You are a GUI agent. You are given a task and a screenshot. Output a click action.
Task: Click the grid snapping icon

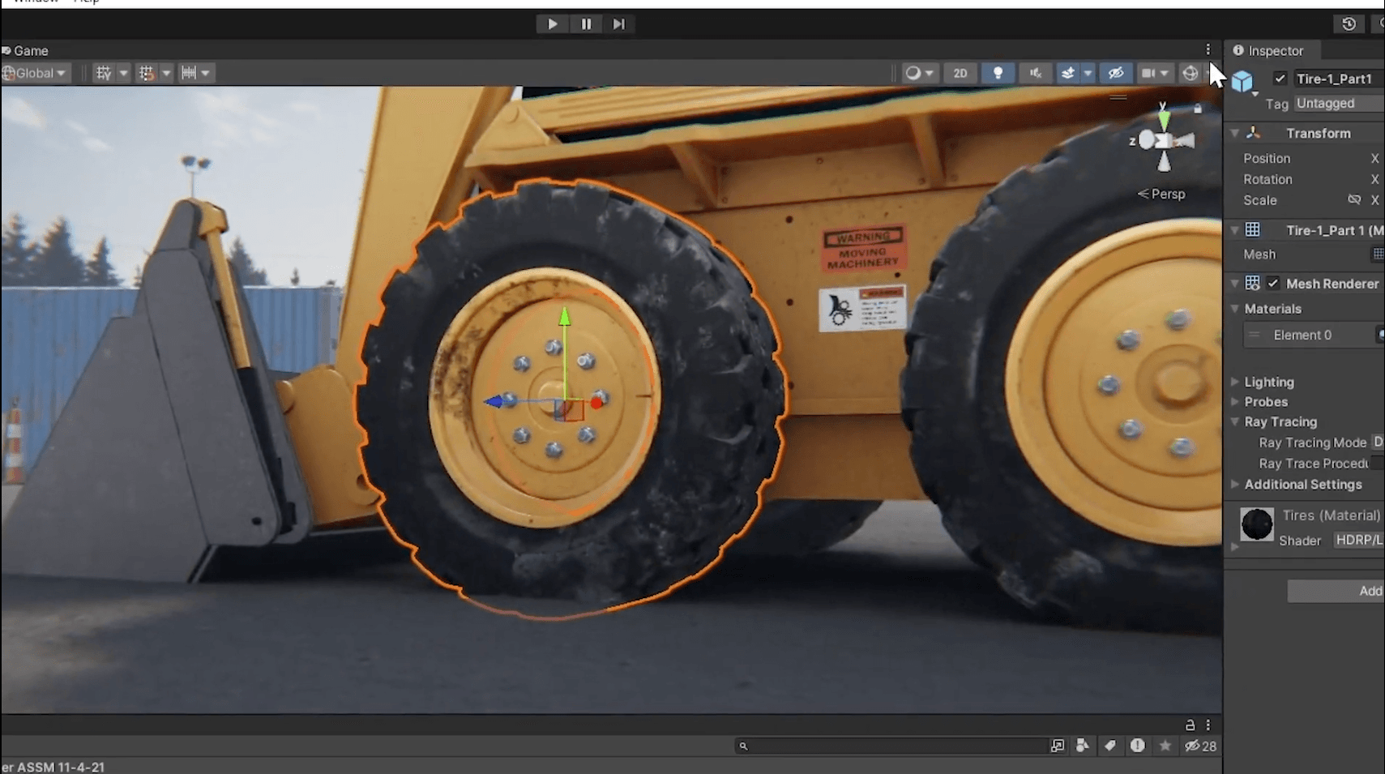(147, 73)
